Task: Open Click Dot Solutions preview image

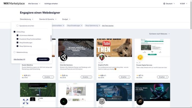Action: click(76, 48)
